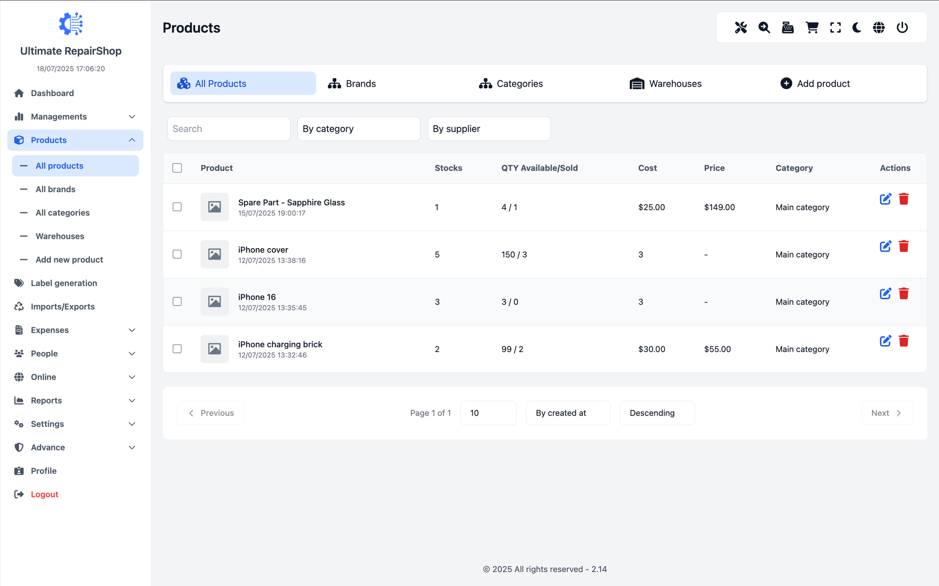
Task: Tick the select-all checkbox in table header
Action: [177, 168]
